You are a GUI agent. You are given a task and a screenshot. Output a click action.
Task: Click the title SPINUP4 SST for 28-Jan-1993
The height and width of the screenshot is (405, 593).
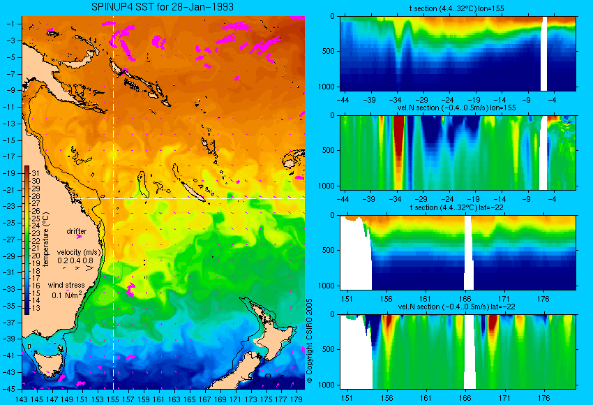pos(163,7)
